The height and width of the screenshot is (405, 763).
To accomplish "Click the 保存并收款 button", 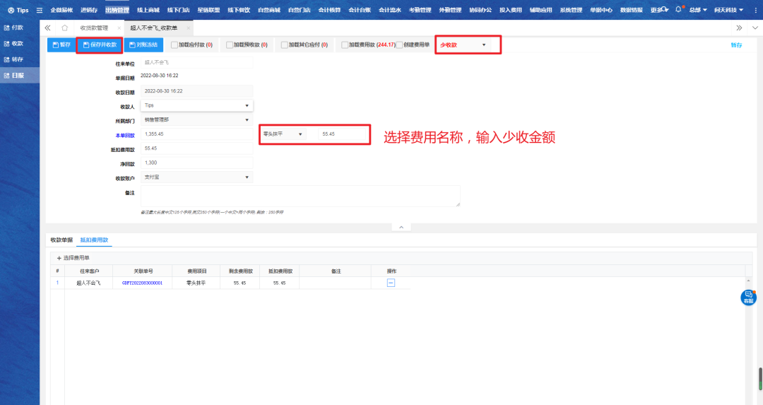I will point(100,45).
